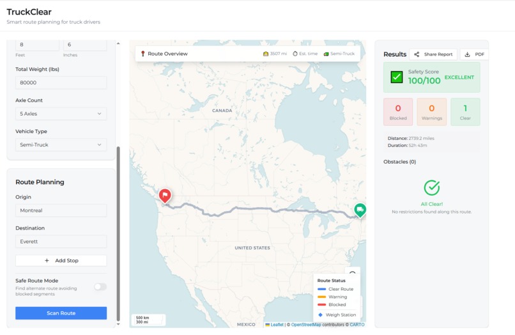Click the scroll up arrow of left panel
The height and width of the screenshot is (335, 515).
[x=118, y=43]
